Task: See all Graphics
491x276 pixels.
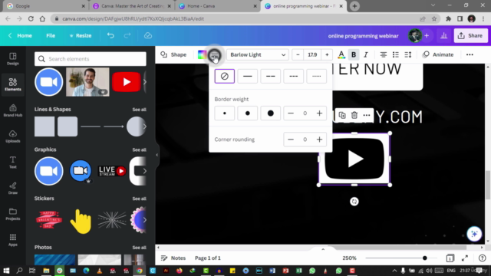Action: [x=139, y=150]
